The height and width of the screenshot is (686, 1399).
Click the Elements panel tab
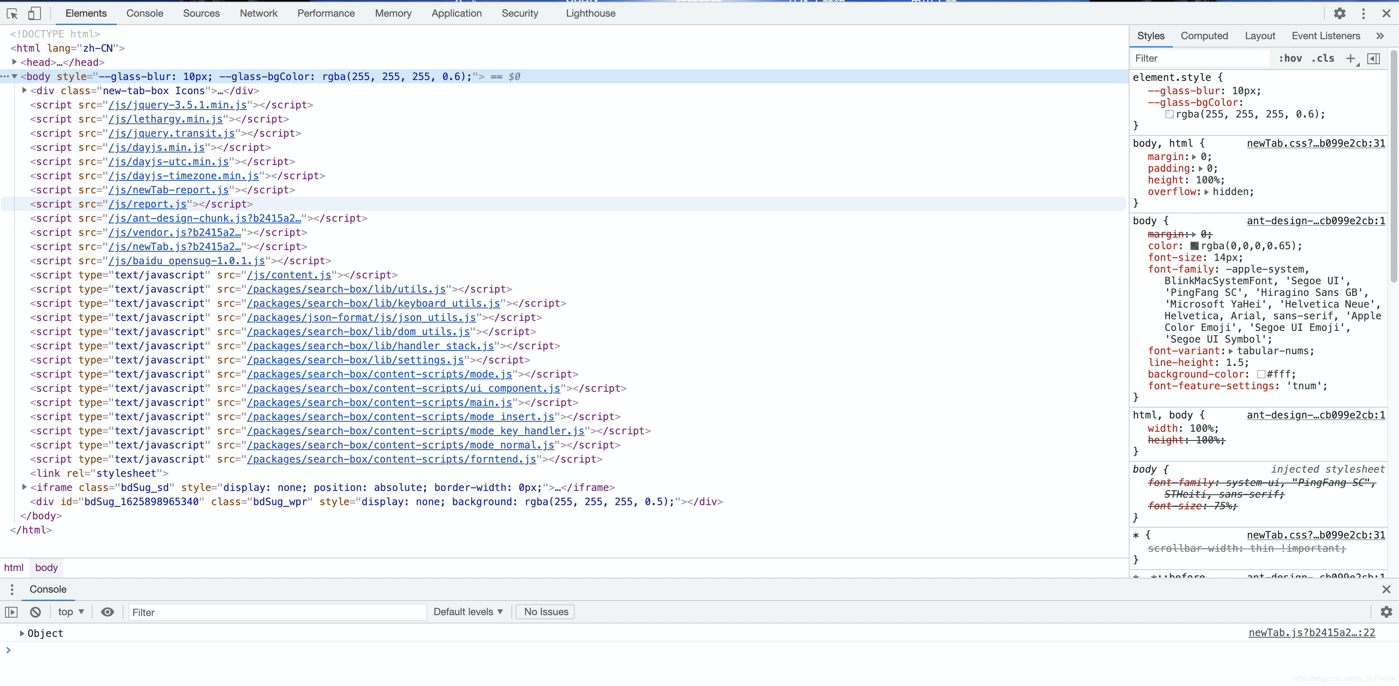click(86, 13)
